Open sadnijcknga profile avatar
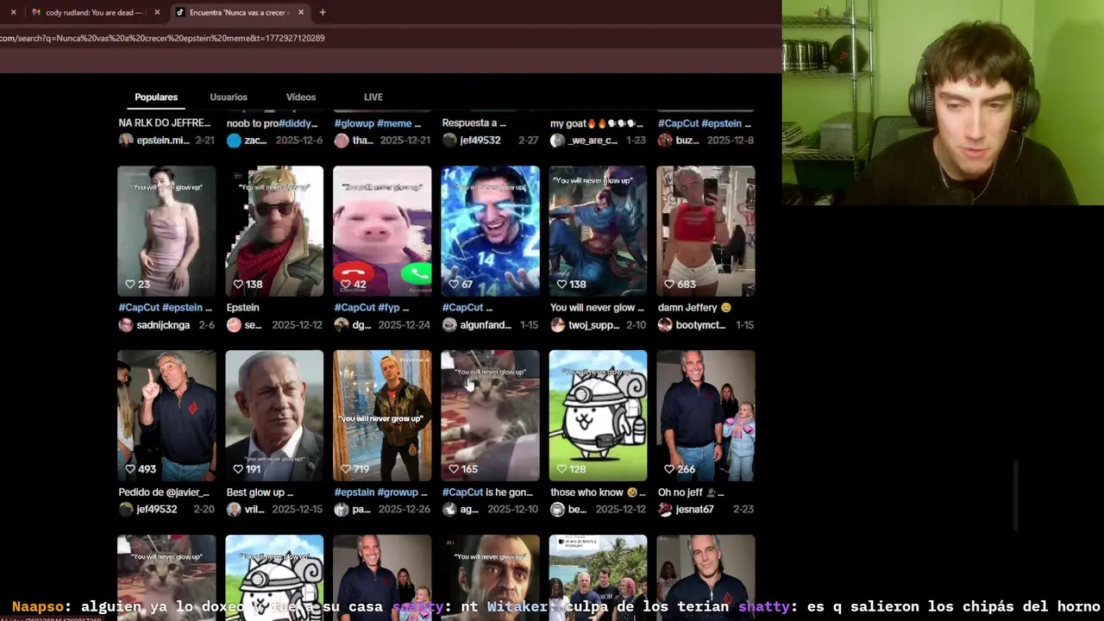The height and width of the screenshot is (621, 1104). click(126, 325)
